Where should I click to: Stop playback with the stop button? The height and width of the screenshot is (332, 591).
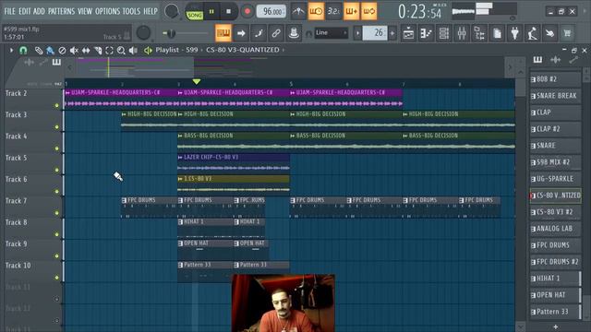click(228, 12)
